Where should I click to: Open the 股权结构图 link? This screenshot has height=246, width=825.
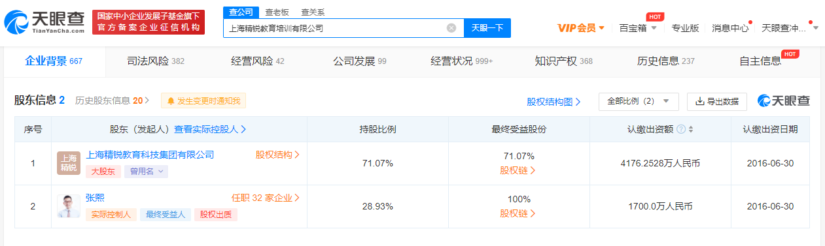coord(553,102)
